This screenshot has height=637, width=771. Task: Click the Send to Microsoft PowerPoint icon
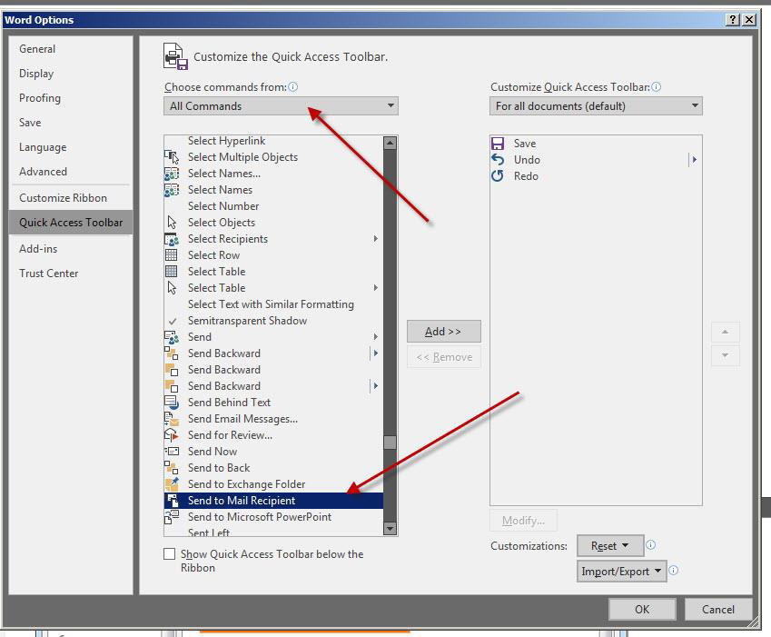coord(171,517)
